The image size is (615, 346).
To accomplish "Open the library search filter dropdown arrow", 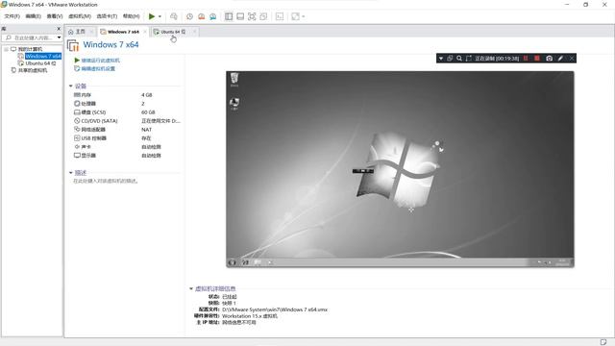I will click(60, 37).
